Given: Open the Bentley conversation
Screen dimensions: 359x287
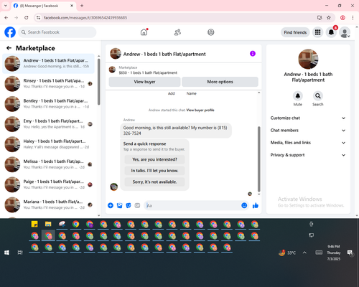Looking at the screenshot, I should pos(48,104).
